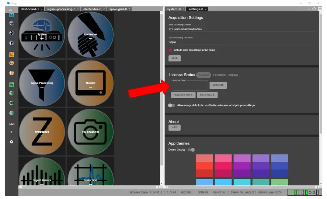327x199 pixels.
Task: Click the License Code input field
Action: tap(189, 85)
